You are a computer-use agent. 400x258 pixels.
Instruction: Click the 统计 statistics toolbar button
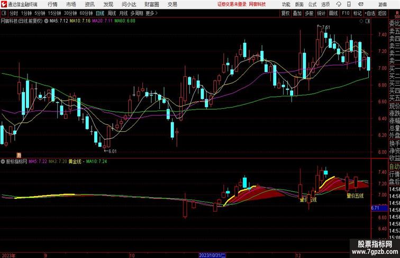[321, 13]
